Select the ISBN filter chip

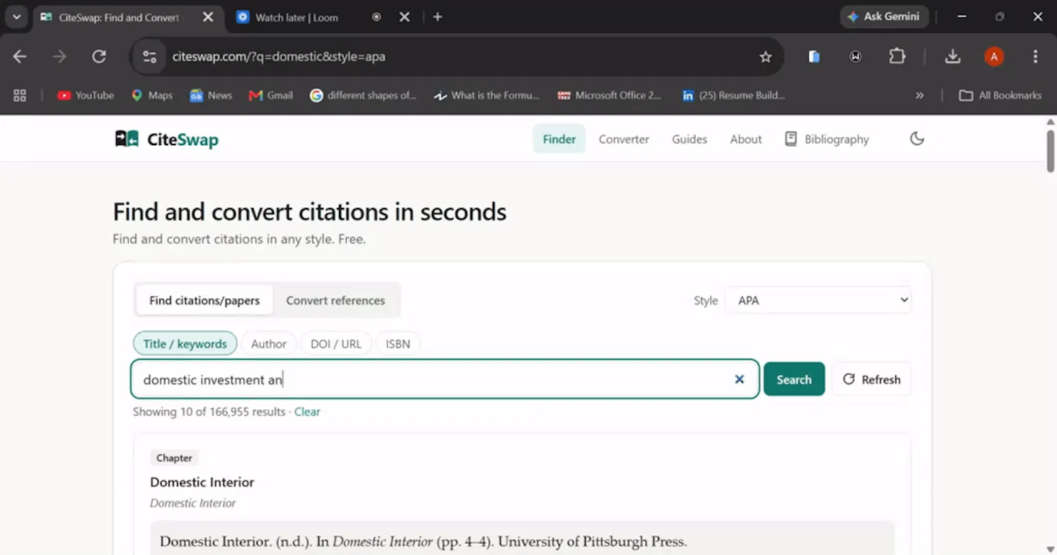[398, 344]
